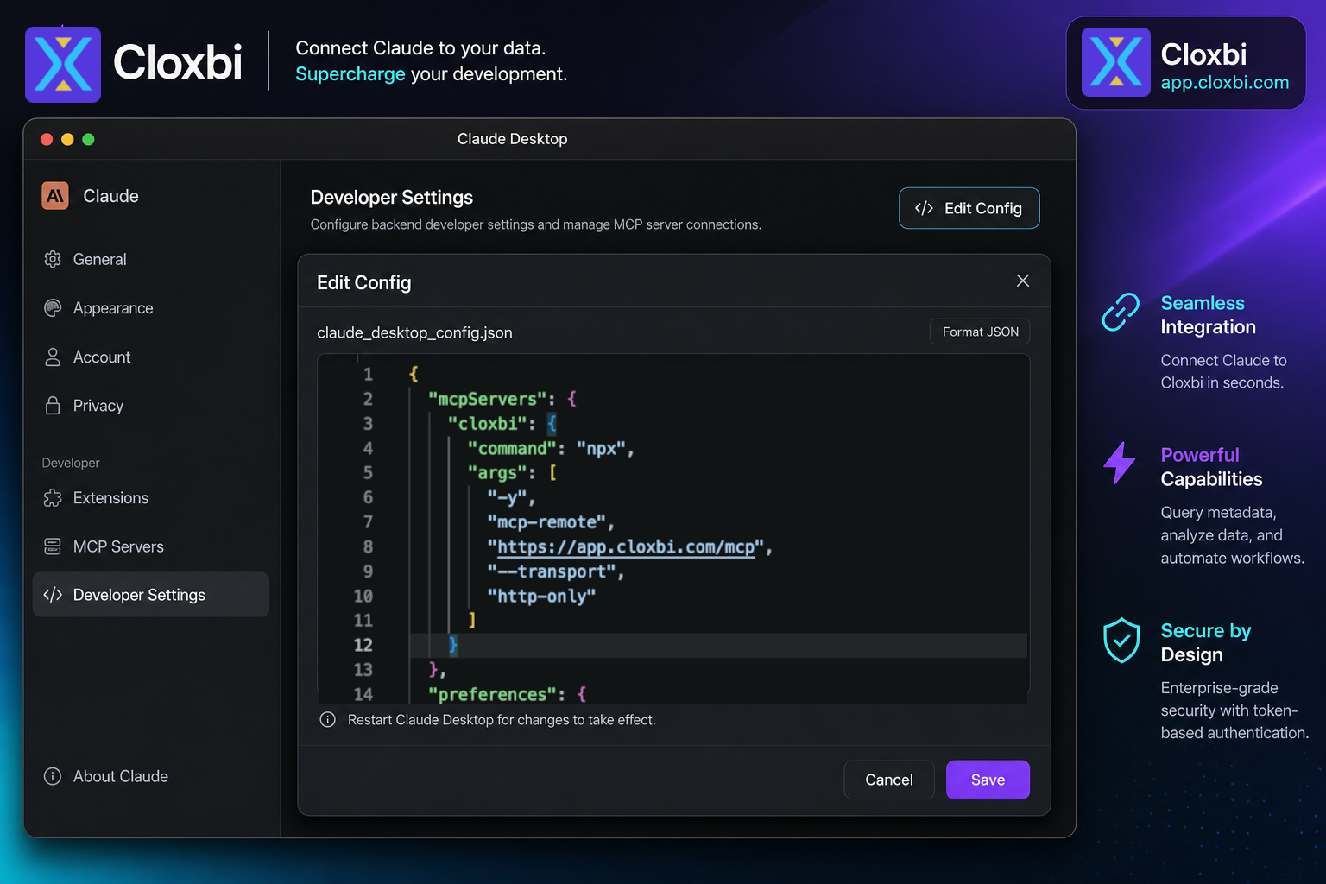
Task: Cancel the config changes
Action: point(889,780)
